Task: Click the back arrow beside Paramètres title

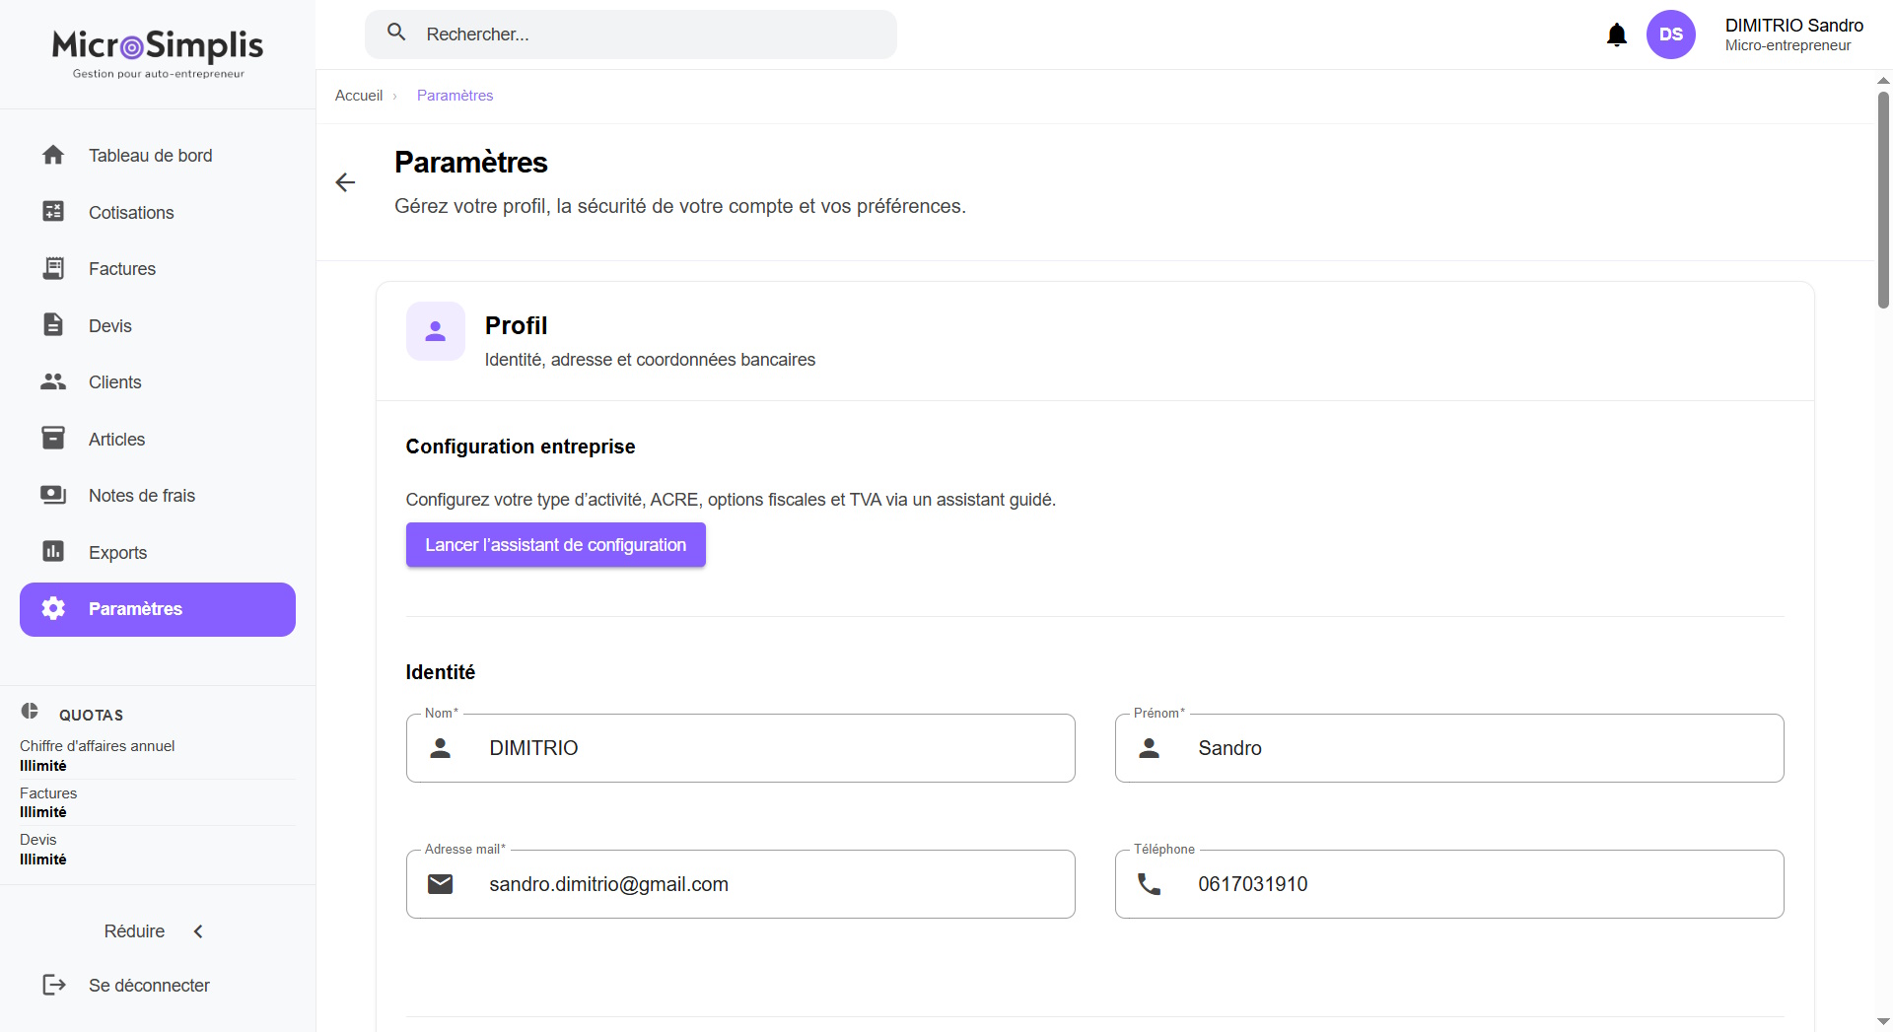Action: pos(345,182)
